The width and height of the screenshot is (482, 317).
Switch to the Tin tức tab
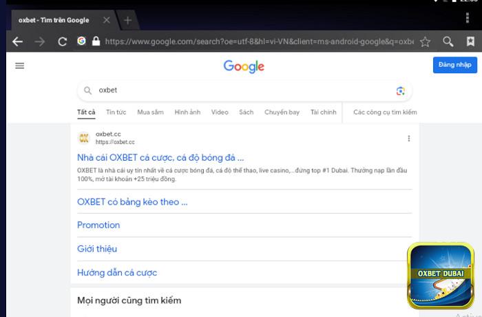tap(116, 112)
